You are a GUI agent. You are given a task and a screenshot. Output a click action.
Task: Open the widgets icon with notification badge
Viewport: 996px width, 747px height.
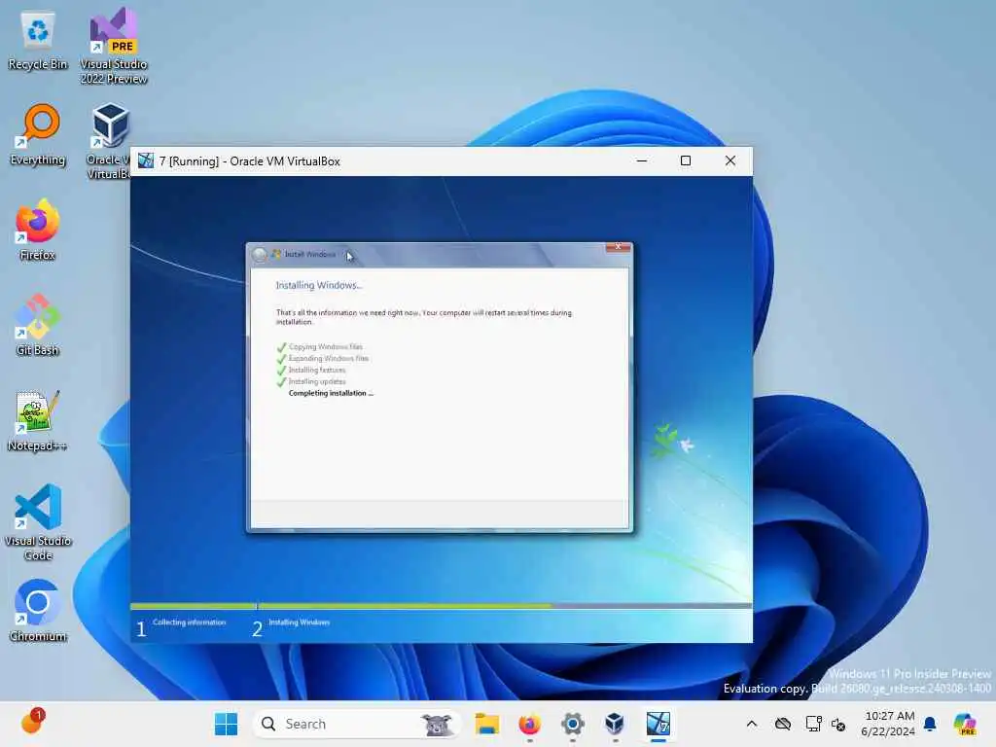point(32,723)
